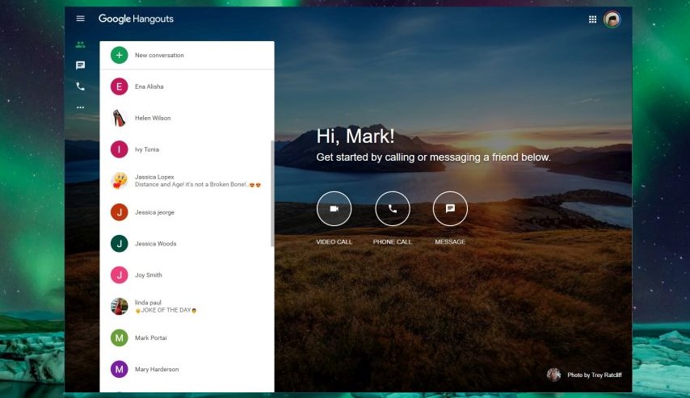690x398 pixels.
Task: Open the account profile avatar menu
Action: (612, 19)
